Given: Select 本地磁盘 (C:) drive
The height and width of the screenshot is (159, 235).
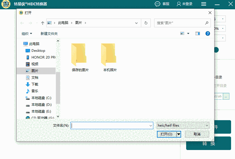Looking at the screenshot, I should [x=38, y=98].
